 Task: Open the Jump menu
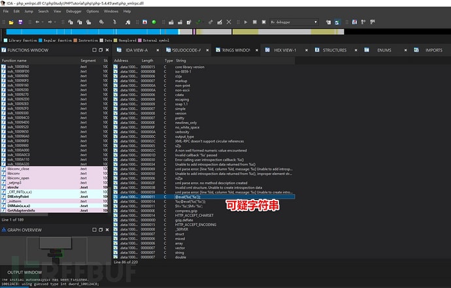(29, 11)
